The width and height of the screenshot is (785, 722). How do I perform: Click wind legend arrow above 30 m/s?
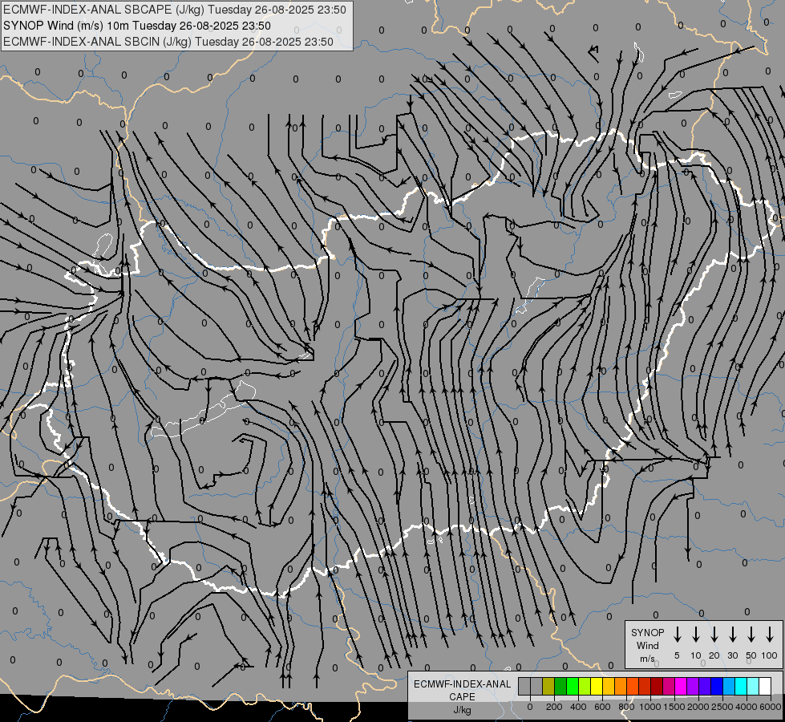[x=732, y=635]
